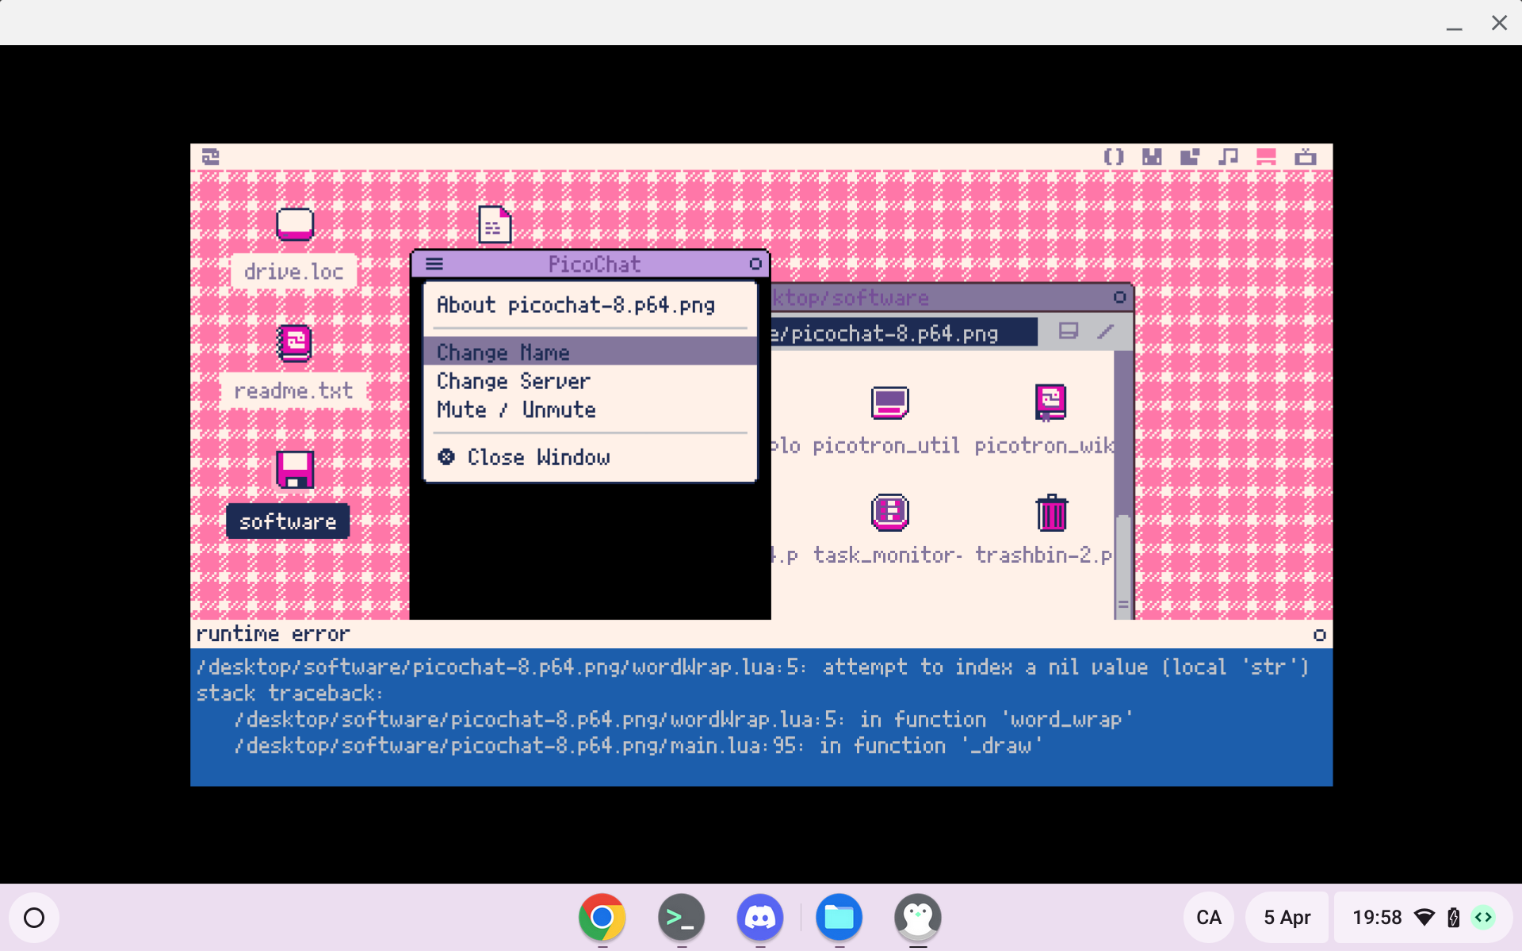Open the Linux penguin app on shelf

tap(918, 917)
